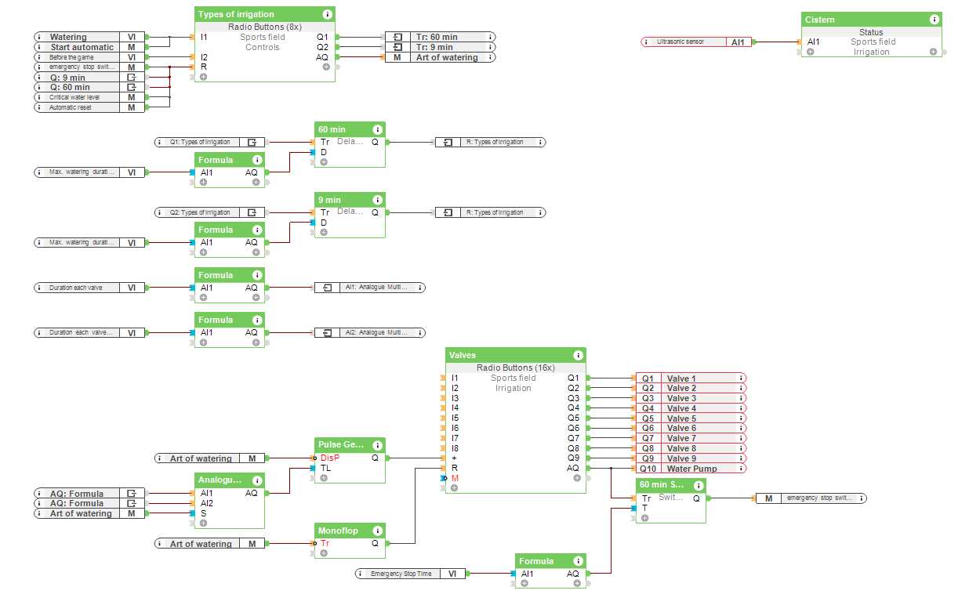Open info for the Types of irrigation block
The width and height of the screenshot is (969, 594).
(328, 13)
